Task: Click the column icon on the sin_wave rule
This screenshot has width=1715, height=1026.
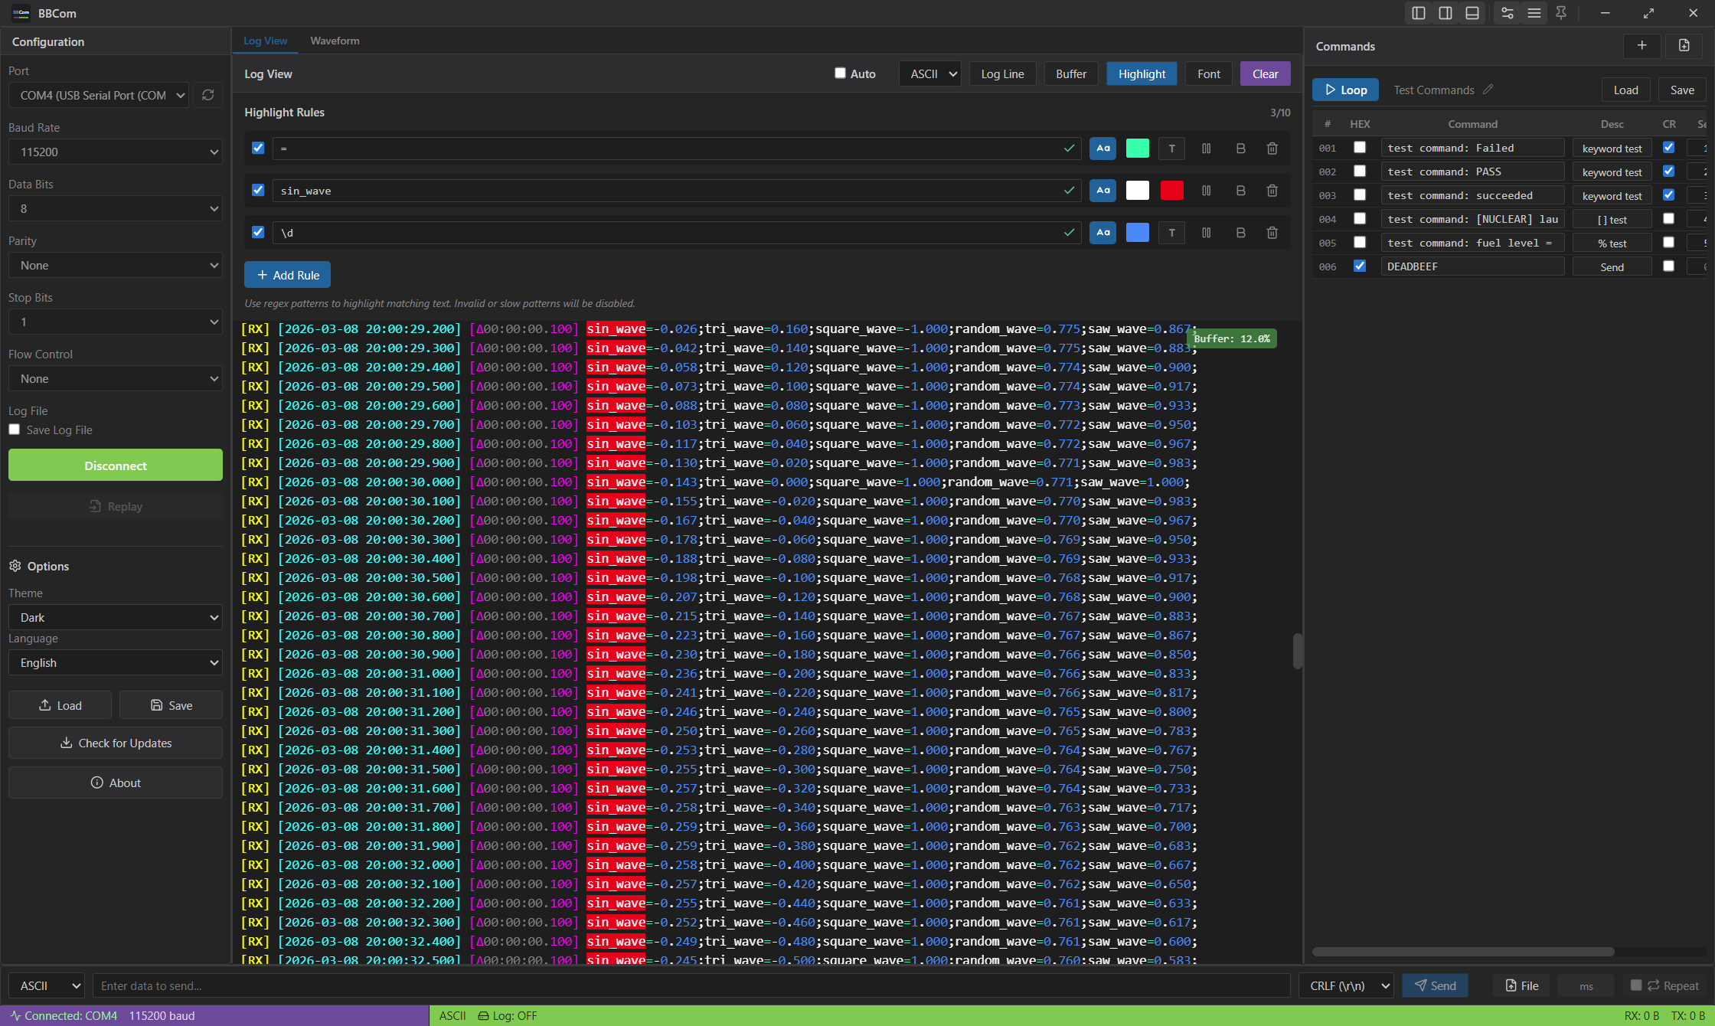Action: [1207, 191]
